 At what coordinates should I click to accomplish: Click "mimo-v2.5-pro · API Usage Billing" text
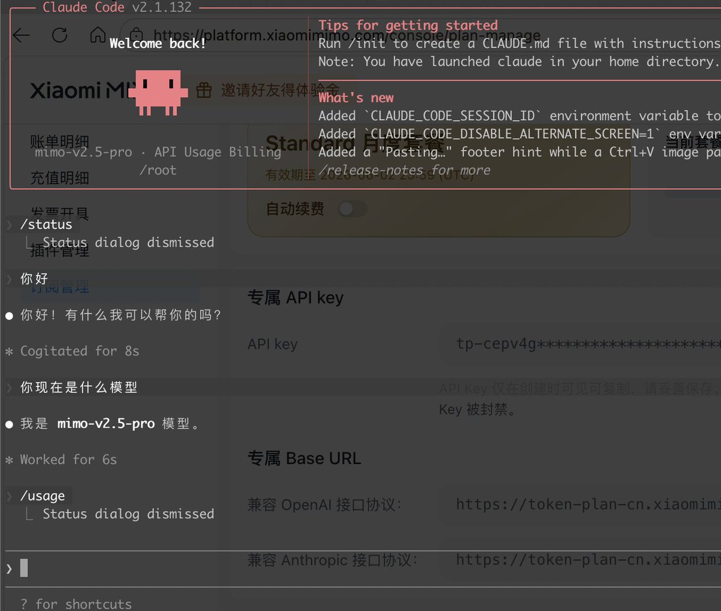[158, 152]
